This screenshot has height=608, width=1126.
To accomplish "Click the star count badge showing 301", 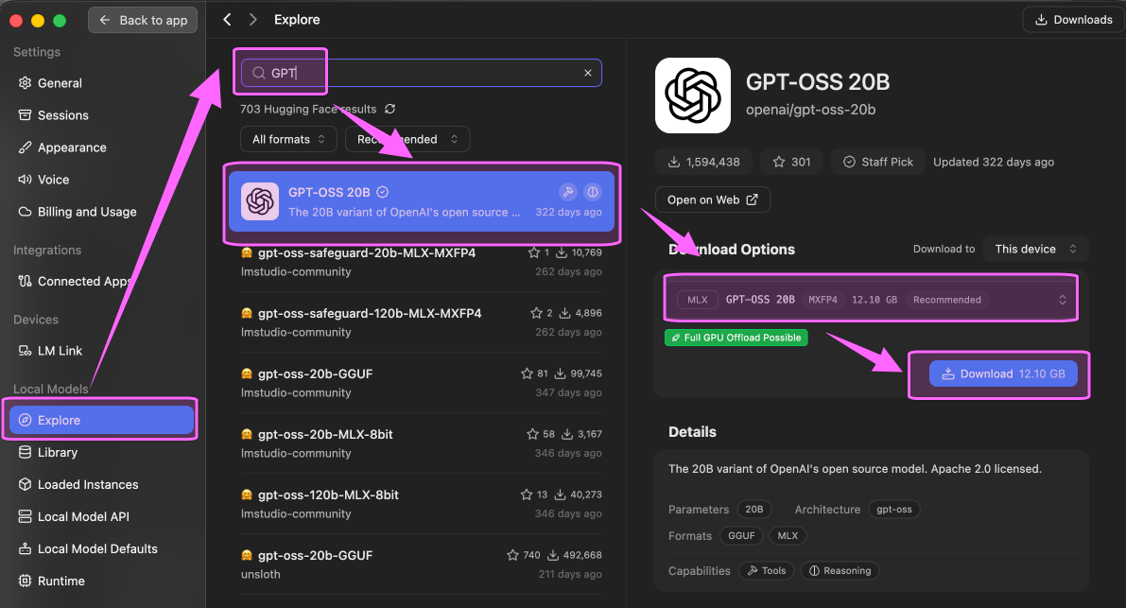I will (791, 163).
